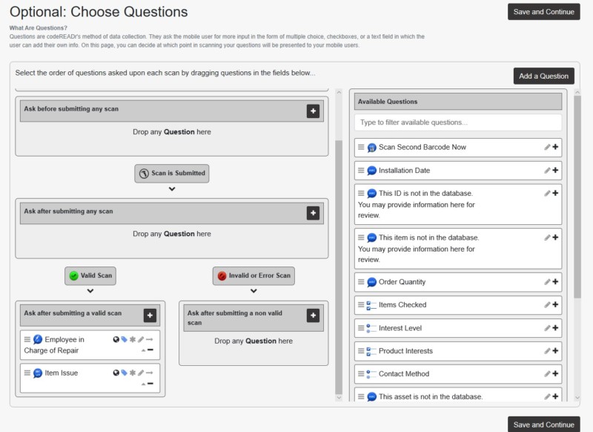The width and height of the screenshot is (593, 432).
Task: Click the globe icon on Employee in Charge of Repair
Action: tap(115, 340)
